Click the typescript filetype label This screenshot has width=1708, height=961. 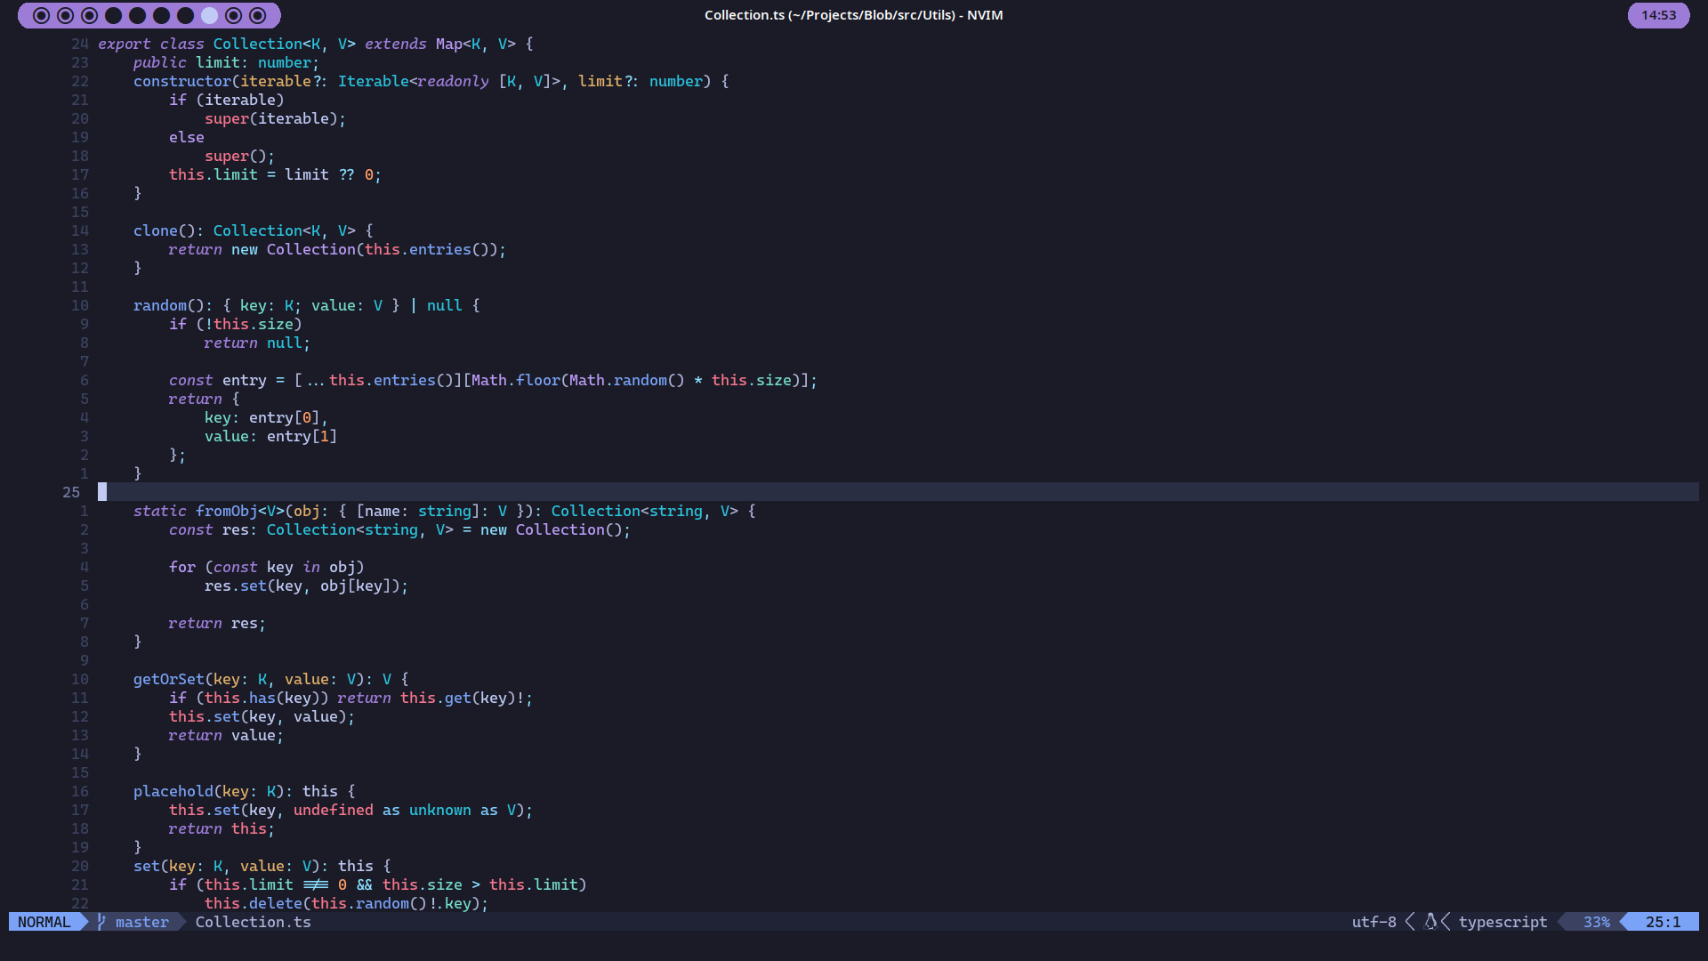point(1503,922)
